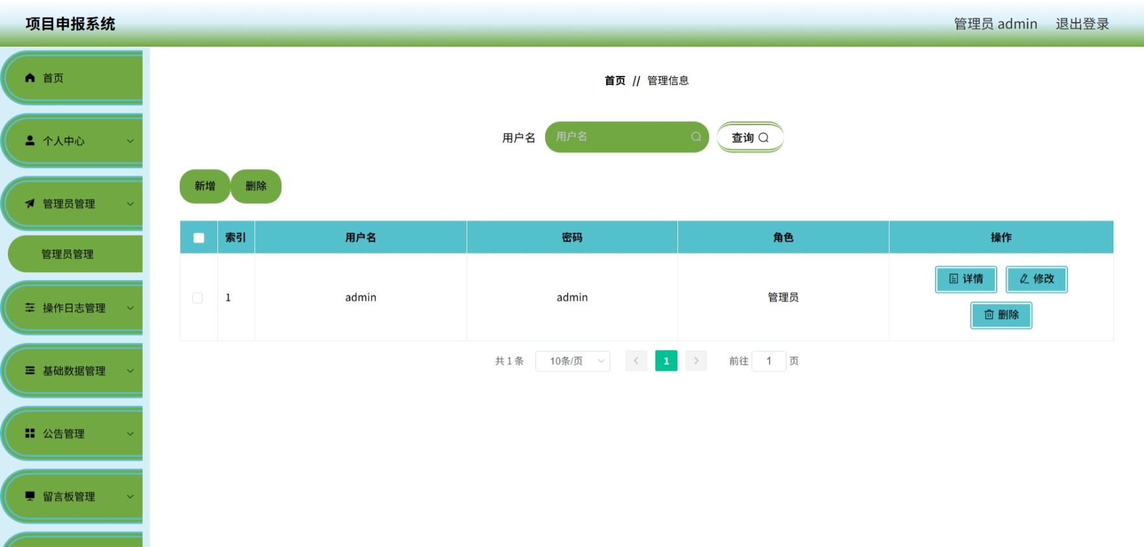Toggle the select-all checkbox in the table header
1144x547 pixels.
[199, 238]
